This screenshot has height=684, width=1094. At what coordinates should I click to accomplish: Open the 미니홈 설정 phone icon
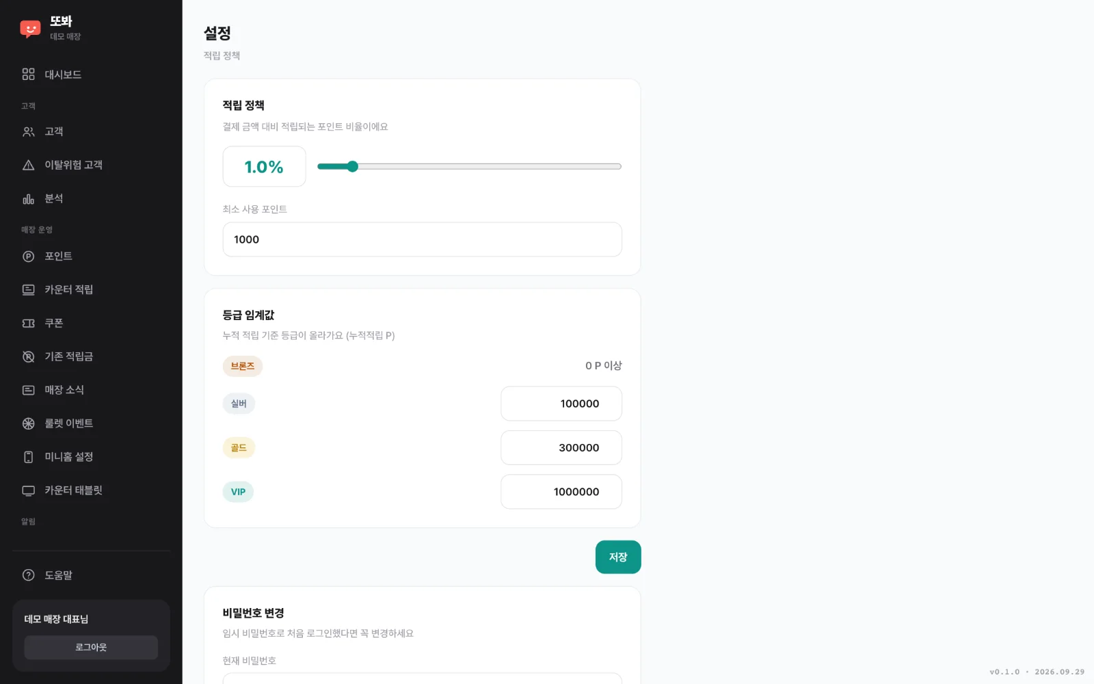click(28, 457)
